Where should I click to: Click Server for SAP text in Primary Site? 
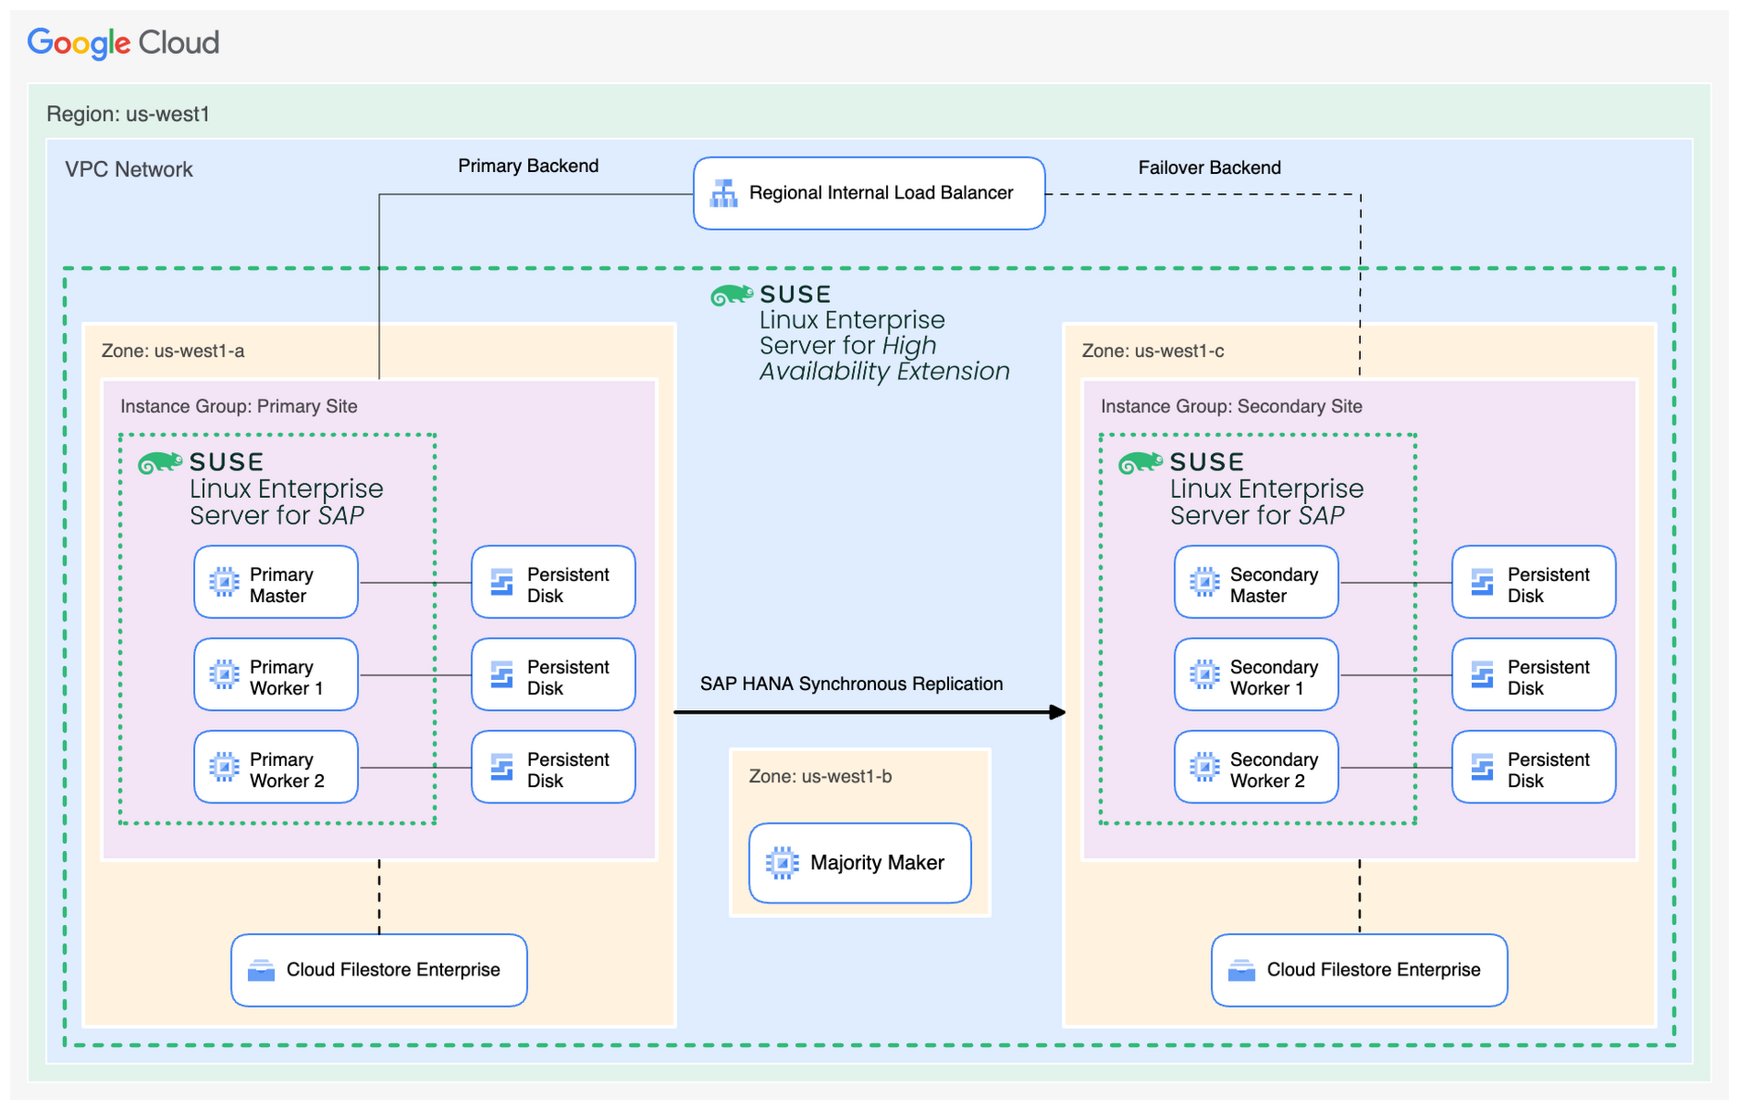point(277,516)
